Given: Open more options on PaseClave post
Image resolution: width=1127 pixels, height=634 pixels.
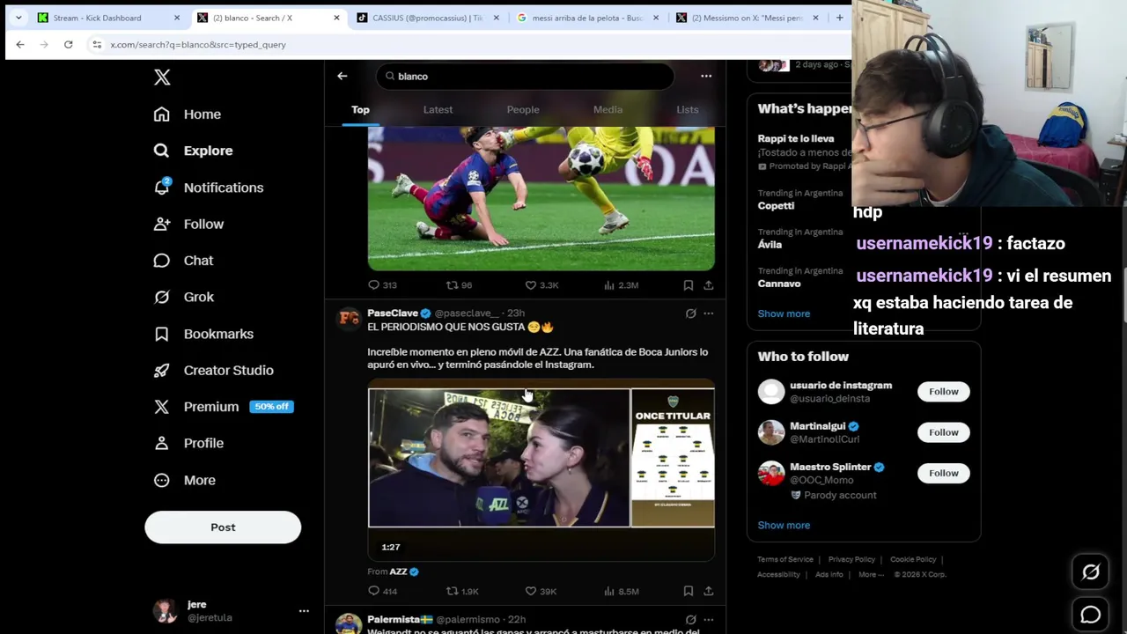Looking at the screenshot, I should point(709,313).
